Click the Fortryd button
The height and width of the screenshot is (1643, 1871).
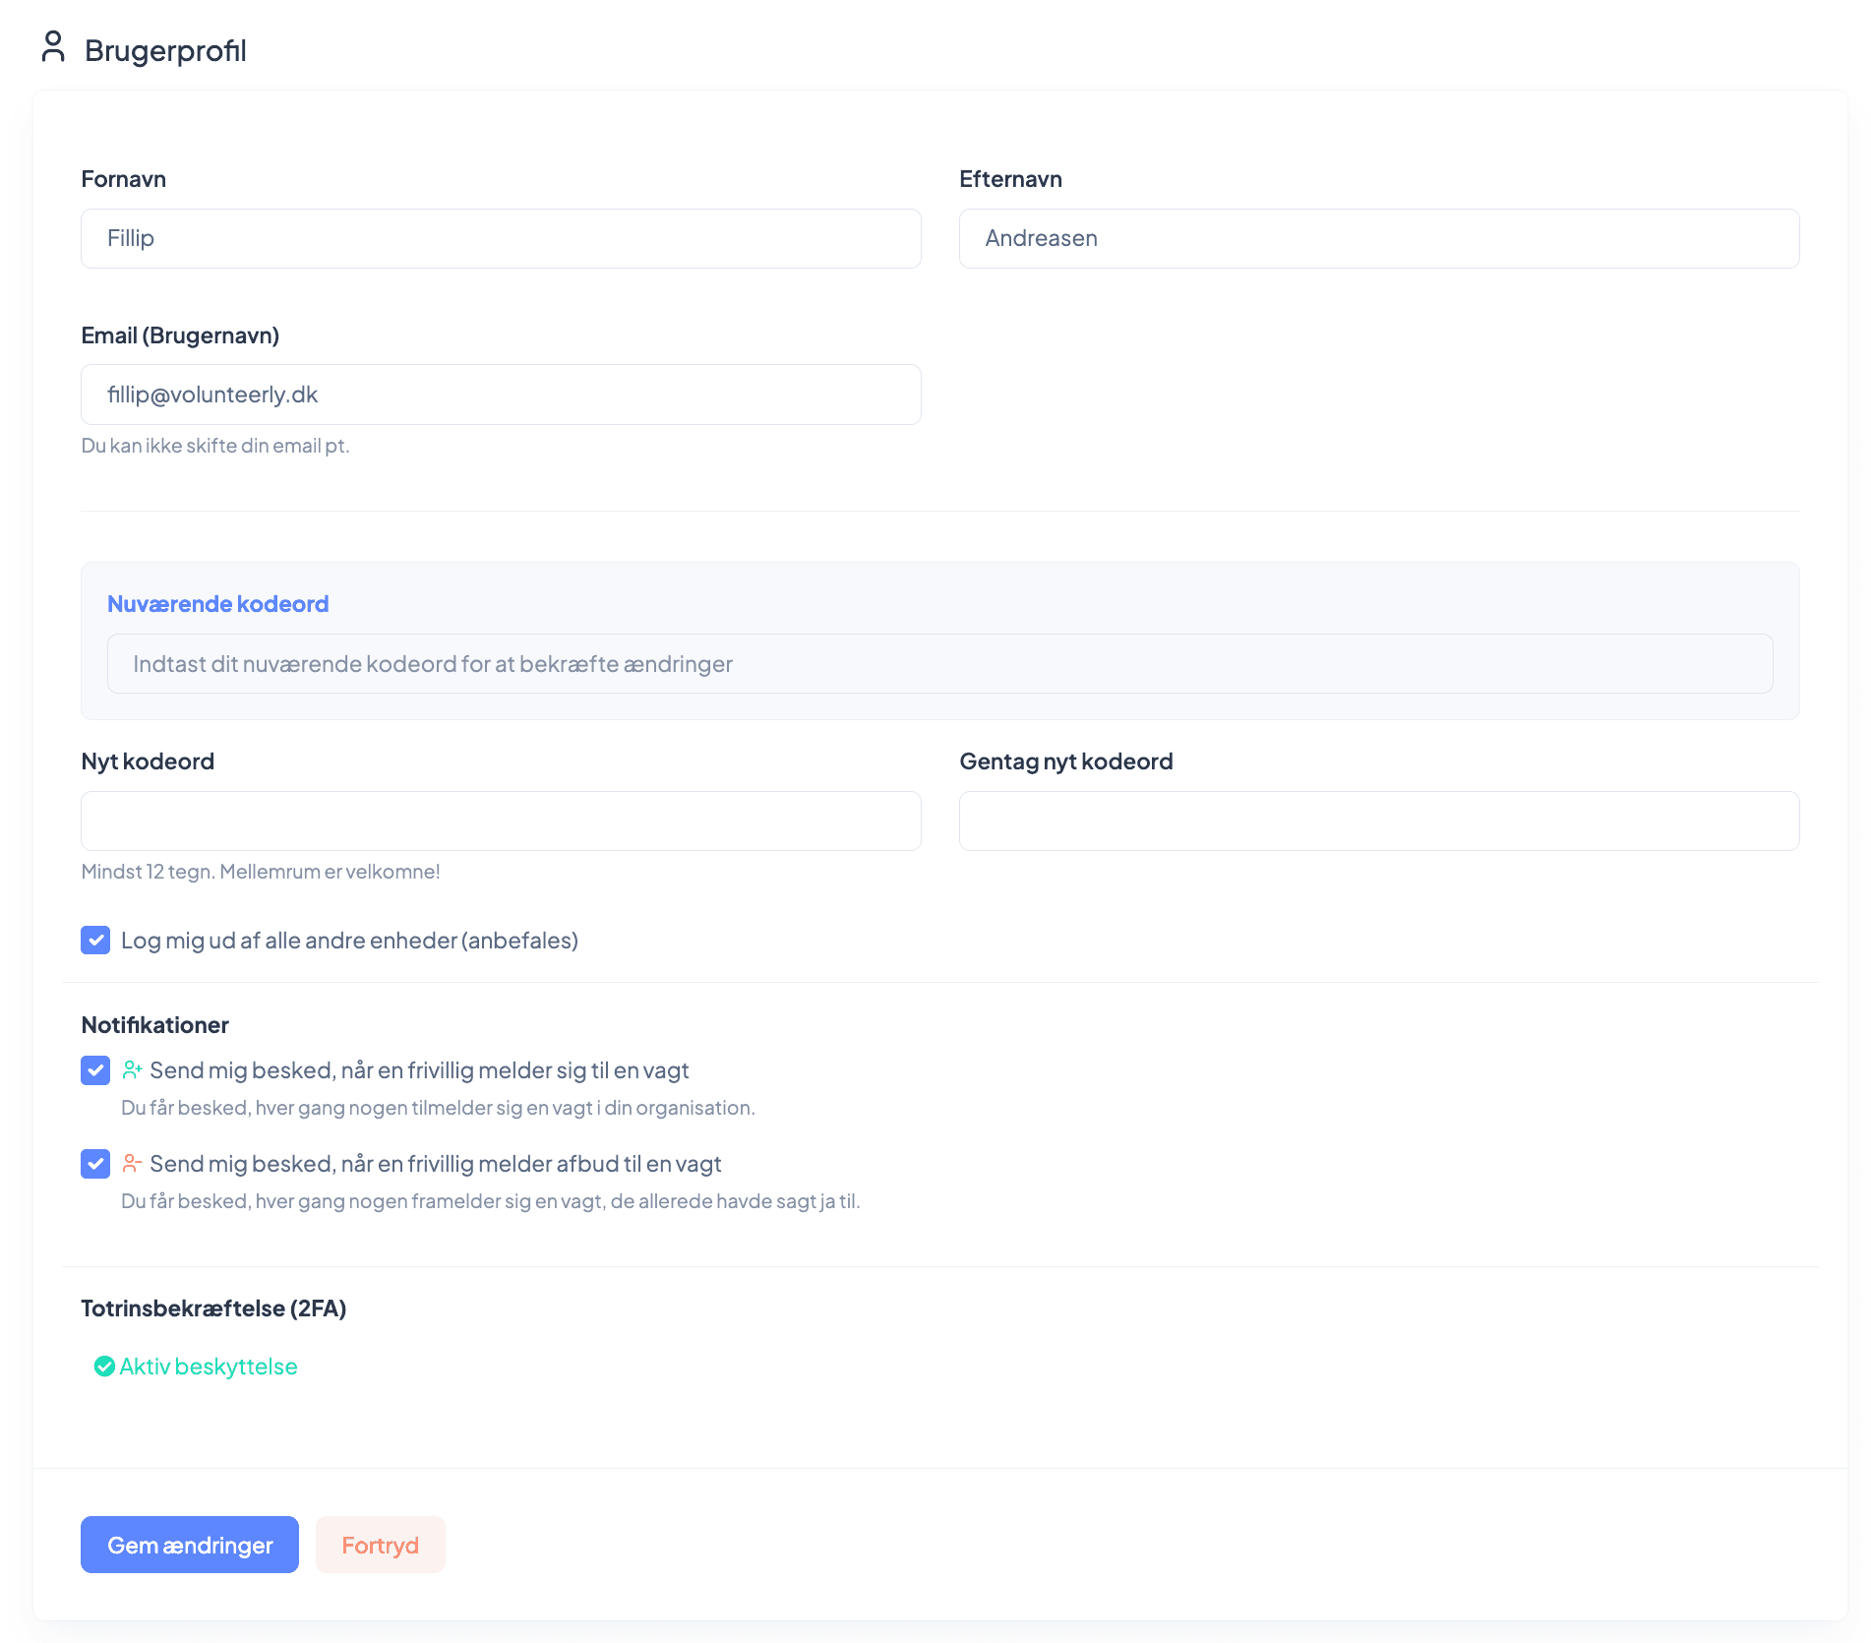[381, 1545]
